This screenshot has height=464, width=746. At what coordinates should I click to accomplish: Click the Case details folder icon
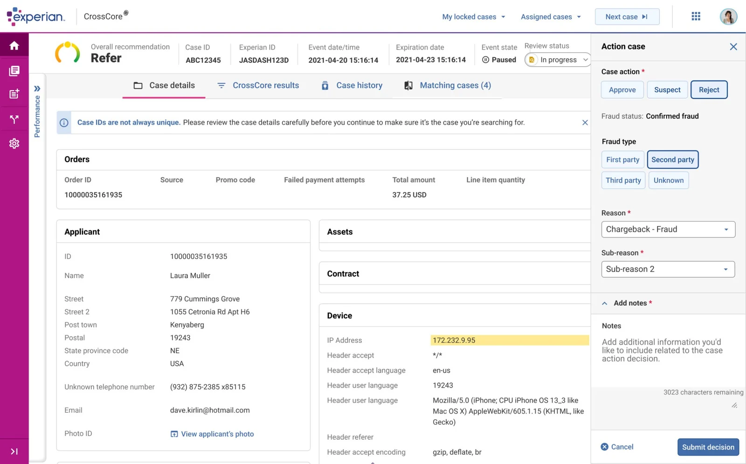tap(138, 85)
